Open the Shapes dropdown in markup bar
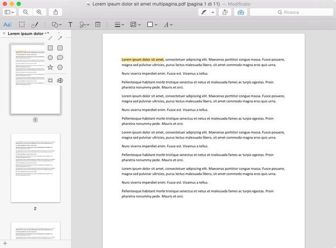Viewport: 336px width, 248px height. click(x=57, y=25)
